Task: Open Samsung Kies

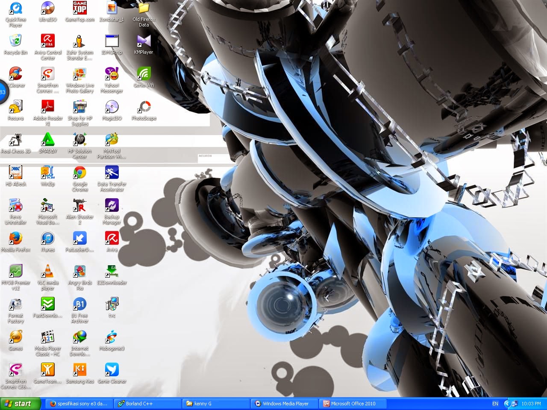Action: point(79,369)
